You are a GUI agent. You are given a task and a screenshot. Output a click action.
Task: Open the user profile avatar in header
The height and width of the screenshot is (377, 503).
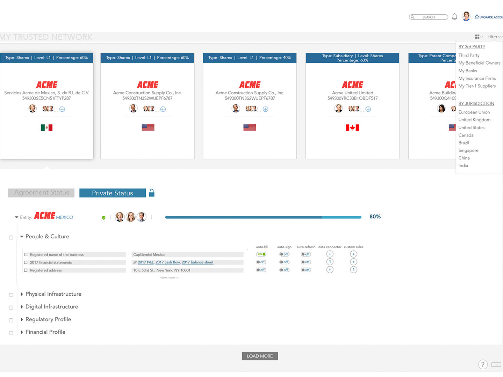(466, 16)
